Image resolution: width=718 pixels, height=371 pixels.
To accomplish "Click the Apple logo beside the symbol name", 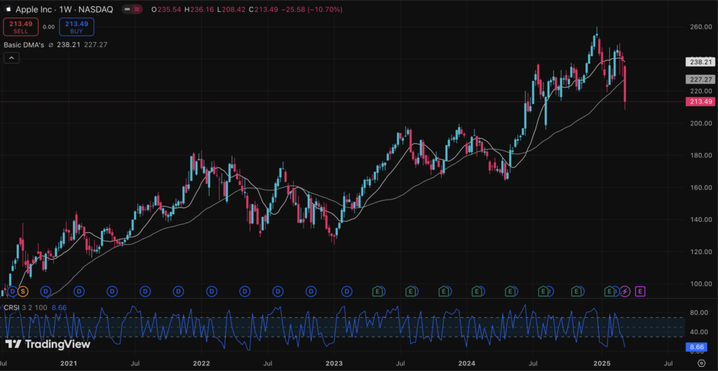I will 8,9.
